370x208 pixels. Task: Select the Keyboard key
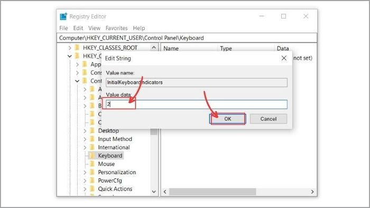click(x=110, y=156)
